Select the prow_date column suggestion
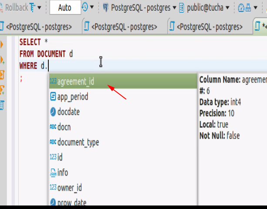Image resolution: width=267 pixels, height=209 pixels. click(123, 202)
